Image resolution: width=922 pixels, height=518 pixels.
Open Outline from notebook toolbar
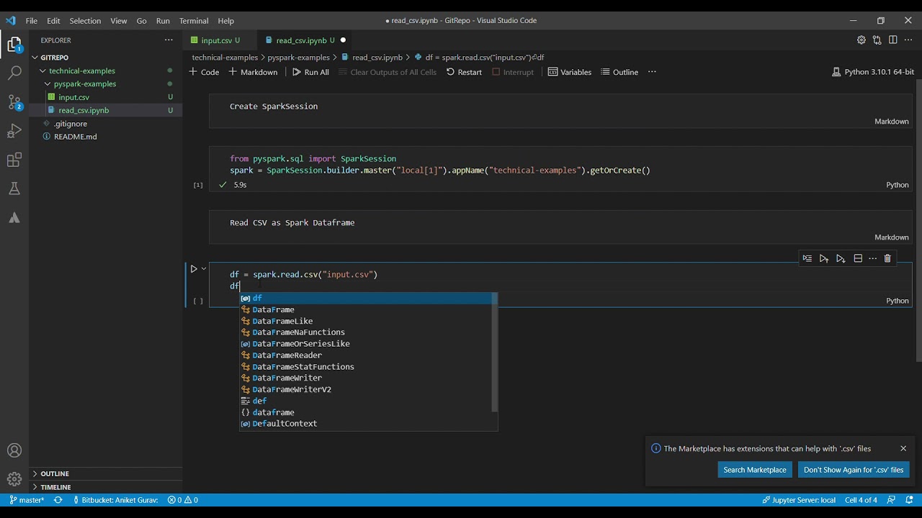tap(619, 72)
